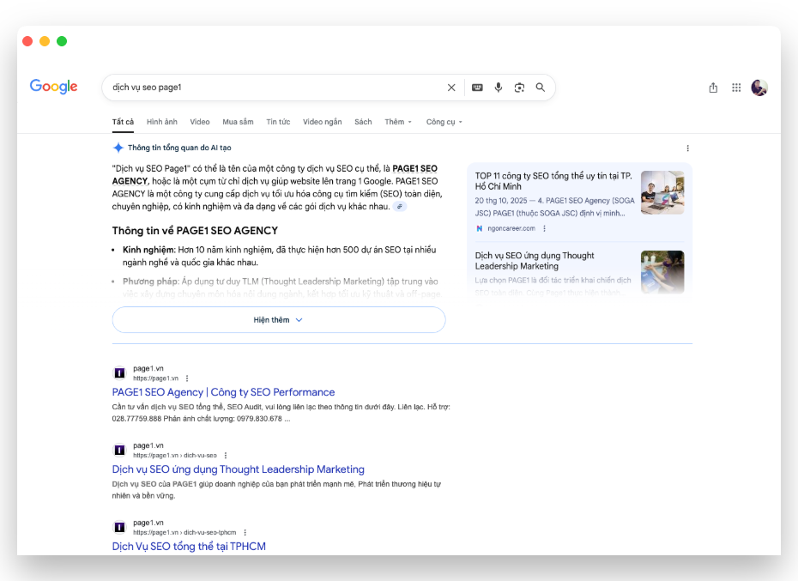Switch to the "Tin tức" tab
The image size is (798, 581).
(278, 122)
